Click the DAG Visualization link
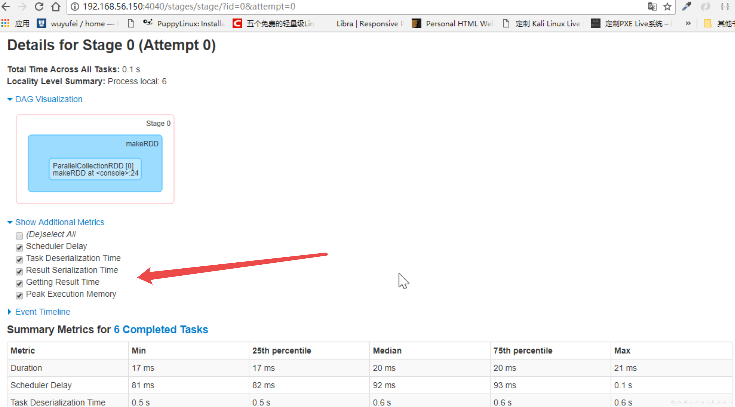Screen dimensions: 735x407 pyautogui.click(x=49, y=99)
